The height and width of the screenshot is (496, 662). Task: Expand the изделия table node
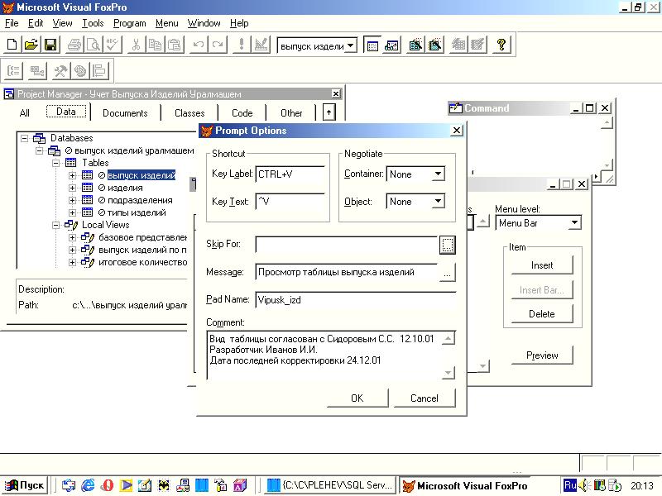point(72,188)
